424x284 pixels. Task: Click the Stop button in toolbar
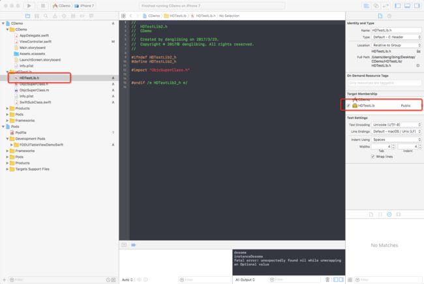[42, 6]
